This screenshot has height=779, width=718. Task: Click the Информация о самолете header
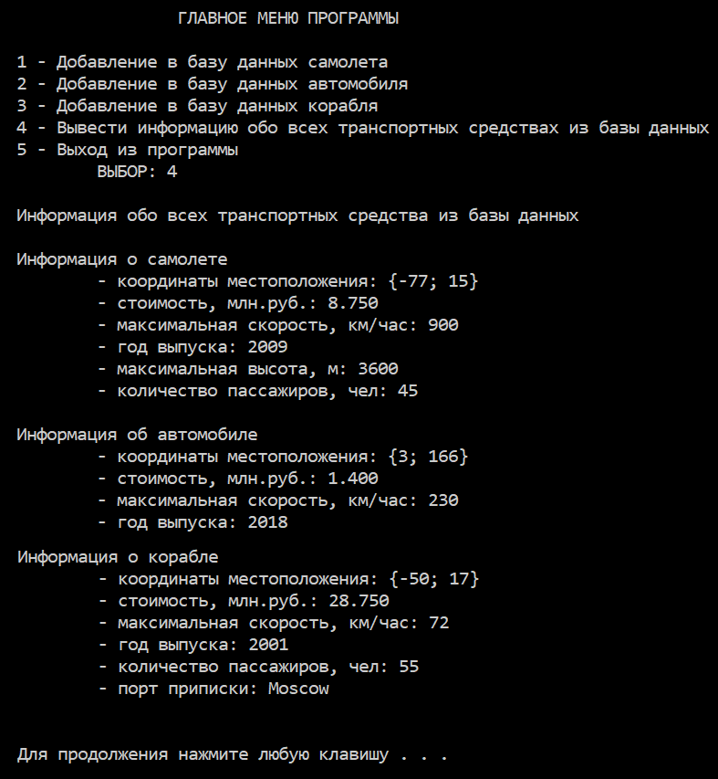pyautogui.click(x=122, y=259)
